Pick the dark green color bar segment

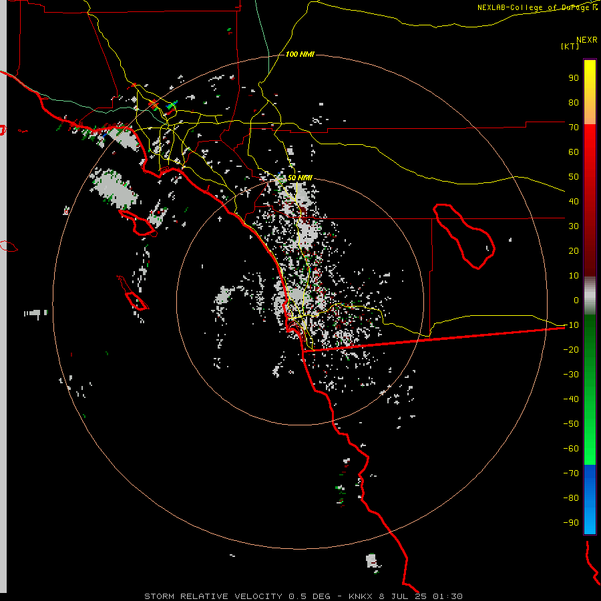(x=590, y=337)
